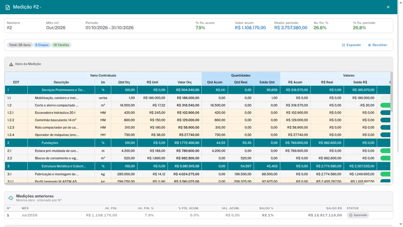
Task: Click the Expandir button label
Action: point(354,45)
